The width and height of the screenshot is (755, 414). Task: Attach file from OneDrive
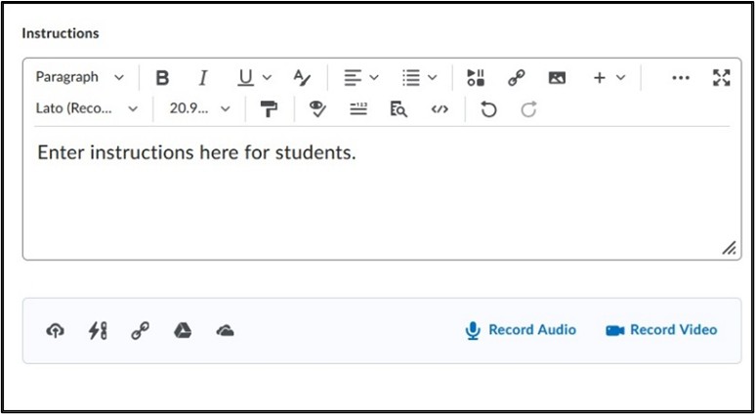tap(225, 330)
